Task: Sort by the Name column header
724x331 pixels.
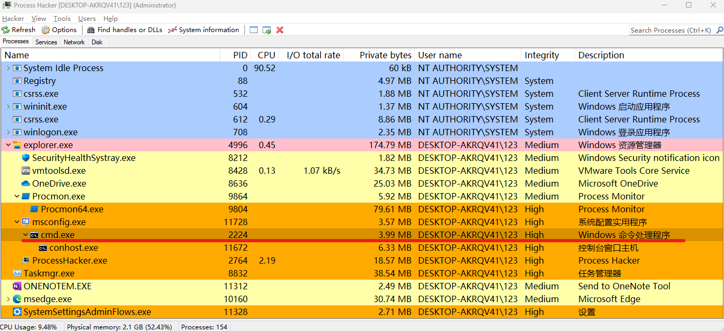Action: coord(110,55)
